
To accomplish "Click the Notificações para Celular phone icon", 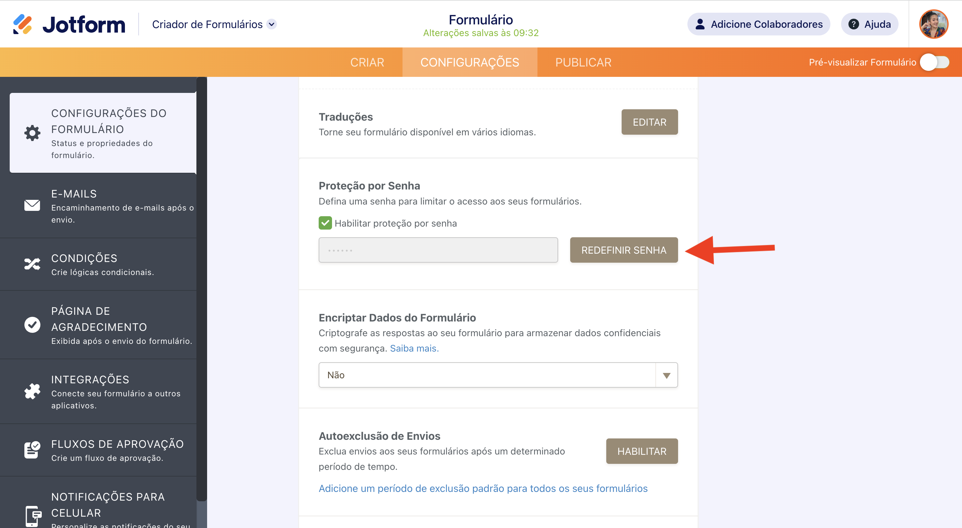I will pyautogui.click(x=33, y=516).
